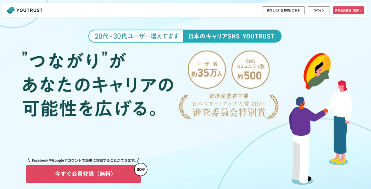Click the SNSコミュニティ数 約500 circle badge
The image size is (371, 189).
[250, 69]
